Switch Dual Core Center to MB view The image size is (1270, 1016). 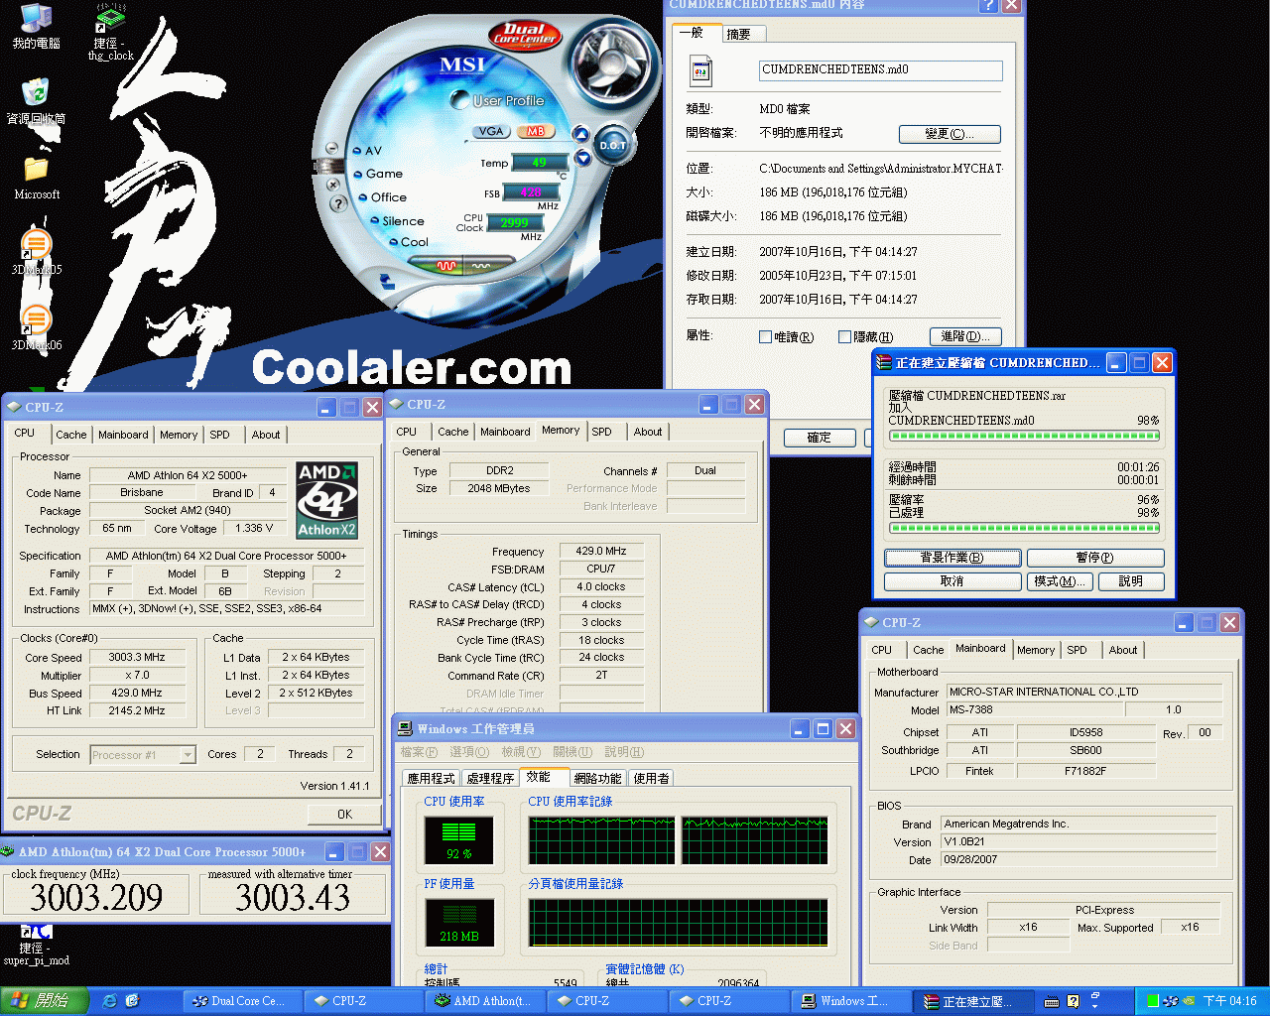(x=536, y=131)
